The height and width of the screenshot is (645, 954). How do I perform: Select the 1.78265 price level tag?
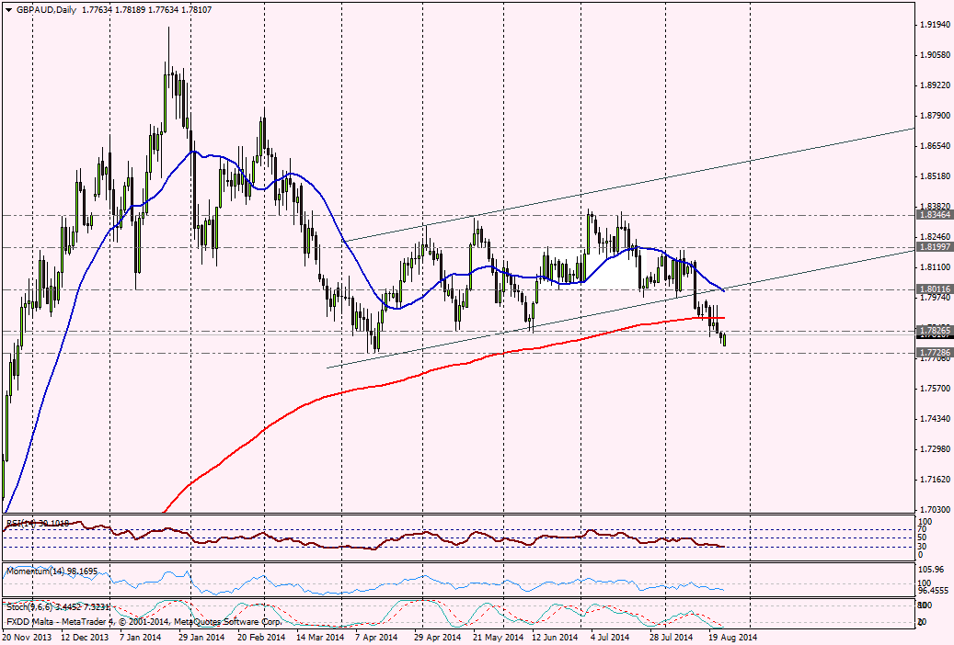(x=934, y=330)
